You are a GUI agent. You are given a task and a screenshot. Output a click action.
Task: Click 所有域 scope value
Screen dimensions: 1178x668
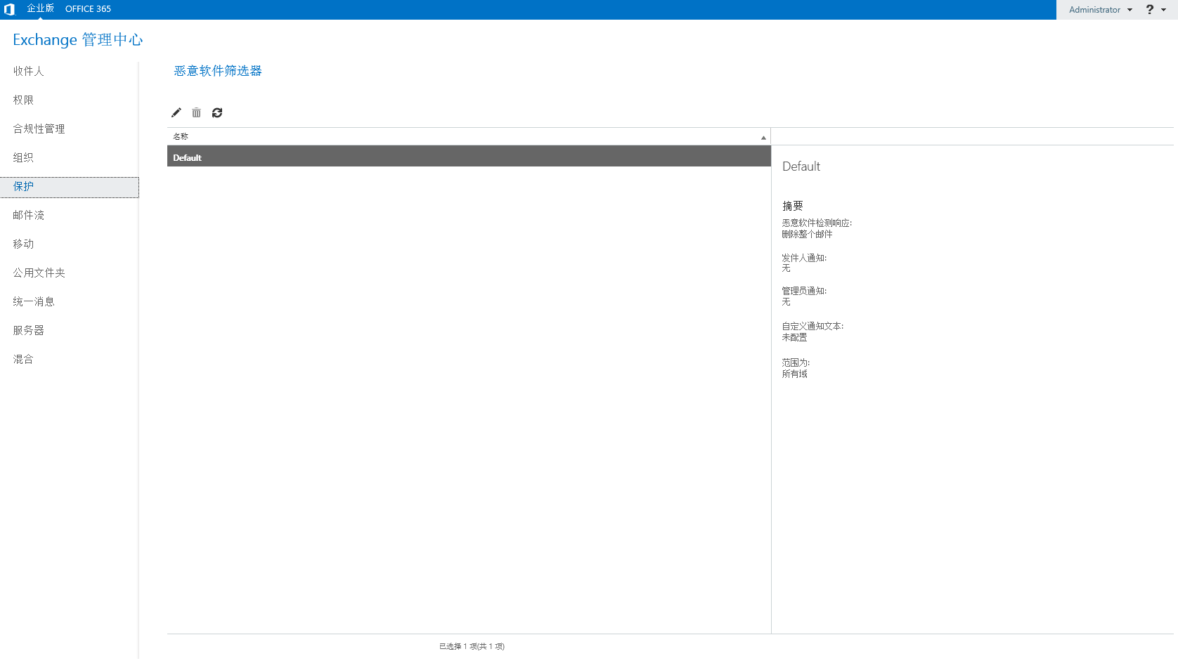(794, 374)
